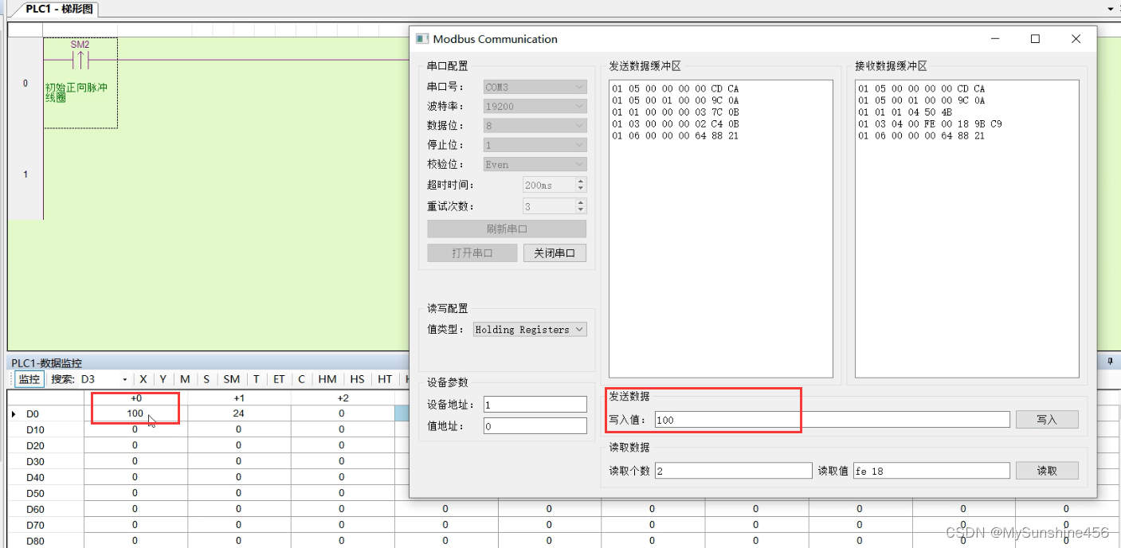This screenshot has height=548, width=1121.
Task: Toggle the 监控 button in data monitor
Action: pyautogui.click(x=29, y=379)
